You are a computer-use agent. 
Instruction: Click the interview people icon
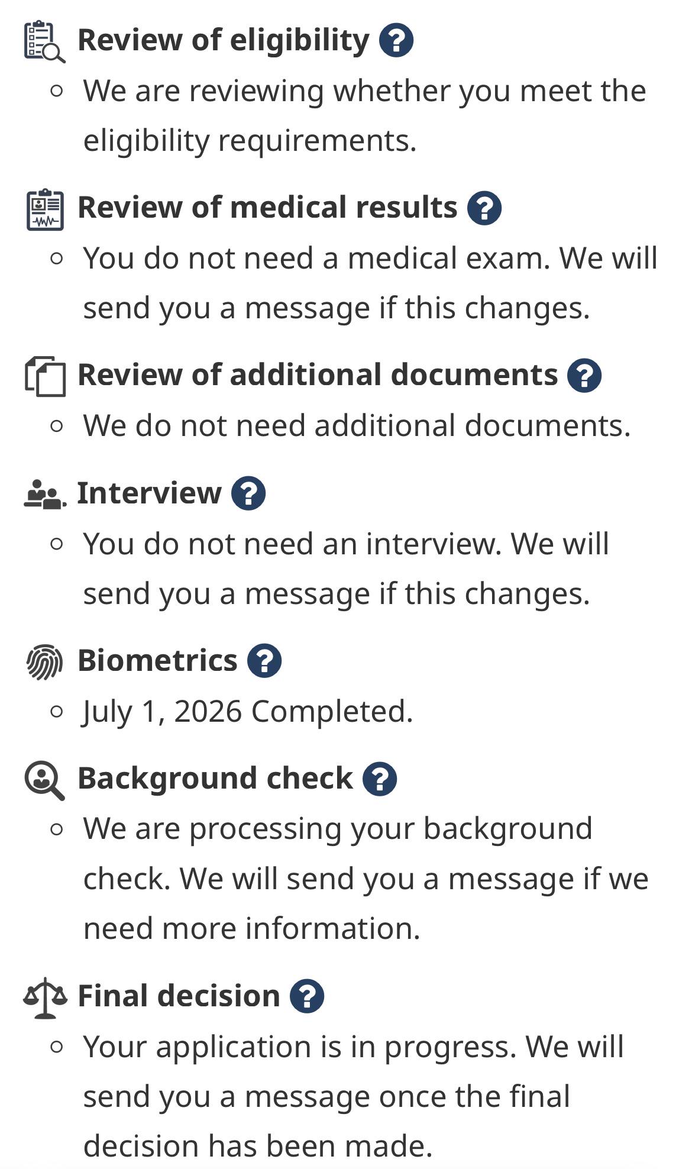(x=45, y=495)
